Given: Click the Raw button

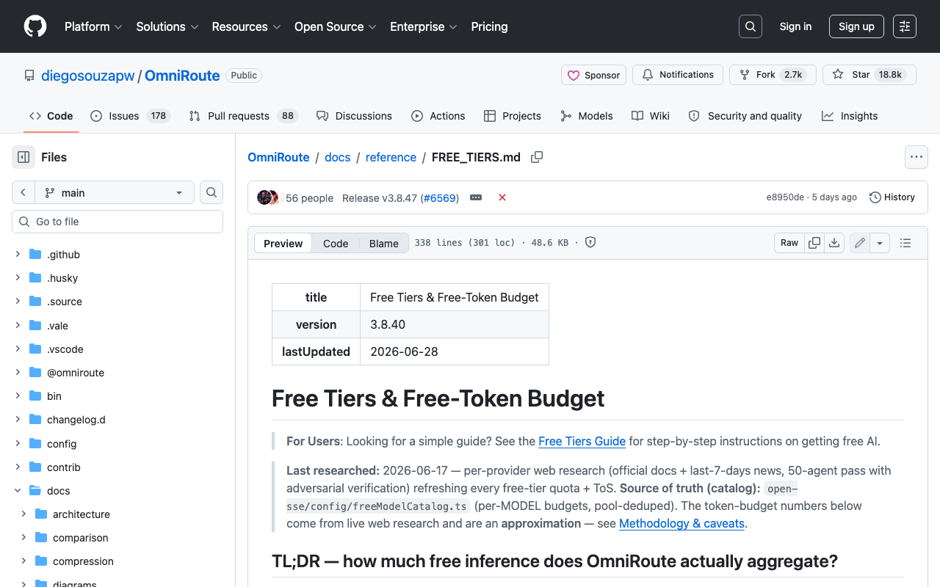Looking at the screenshot, I should (789, 243).
